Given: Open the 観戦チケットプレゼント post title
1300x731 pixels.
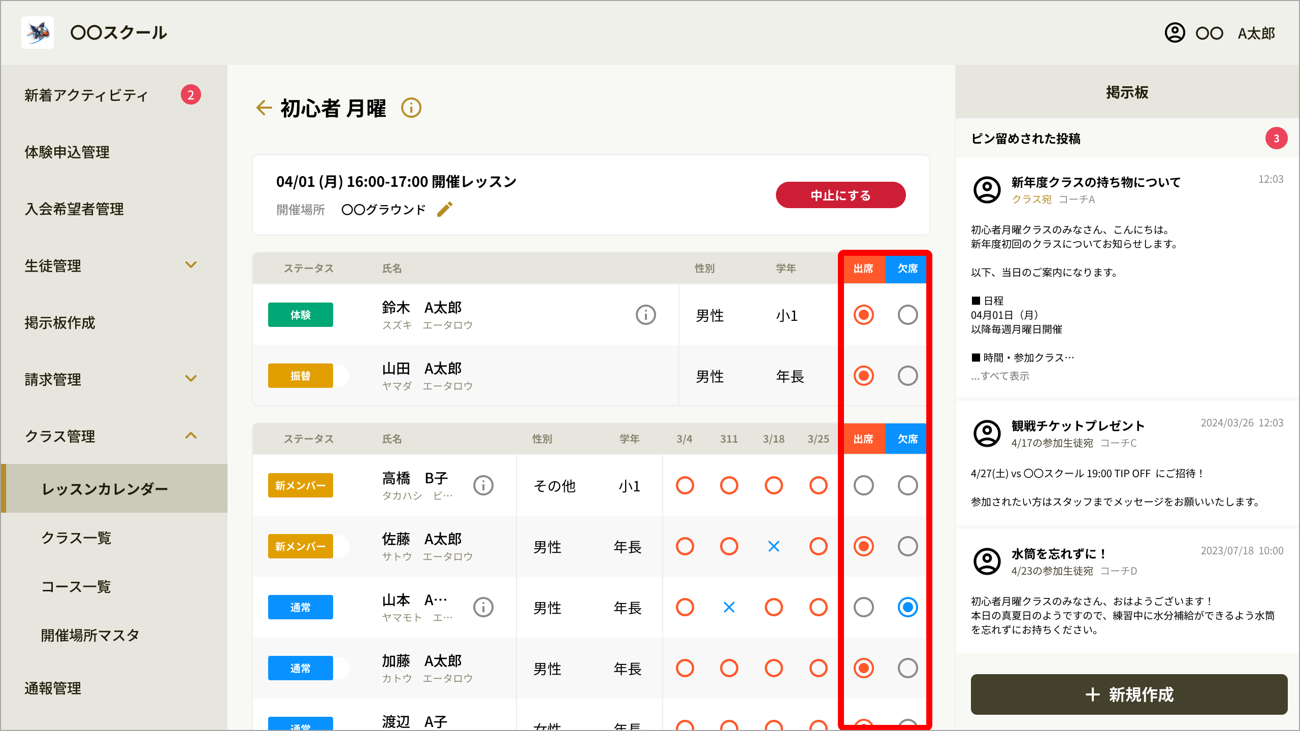Looking at the screenshot, I should [1078, 426].
